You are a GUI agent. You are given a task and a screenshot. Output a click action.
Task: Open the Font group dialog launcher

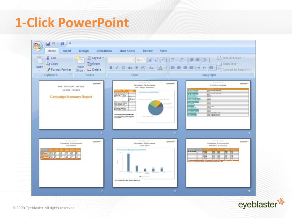165,75
